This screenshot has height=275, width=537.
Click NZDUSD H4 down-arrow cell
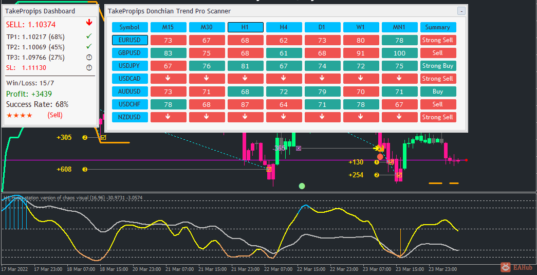point(284,117)
